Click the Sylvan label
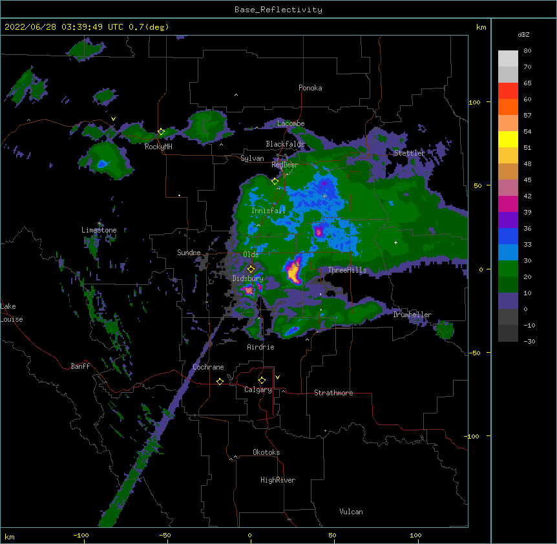This screenshot has height=544, width=557. pyautogui.click(x=252, y=158)
